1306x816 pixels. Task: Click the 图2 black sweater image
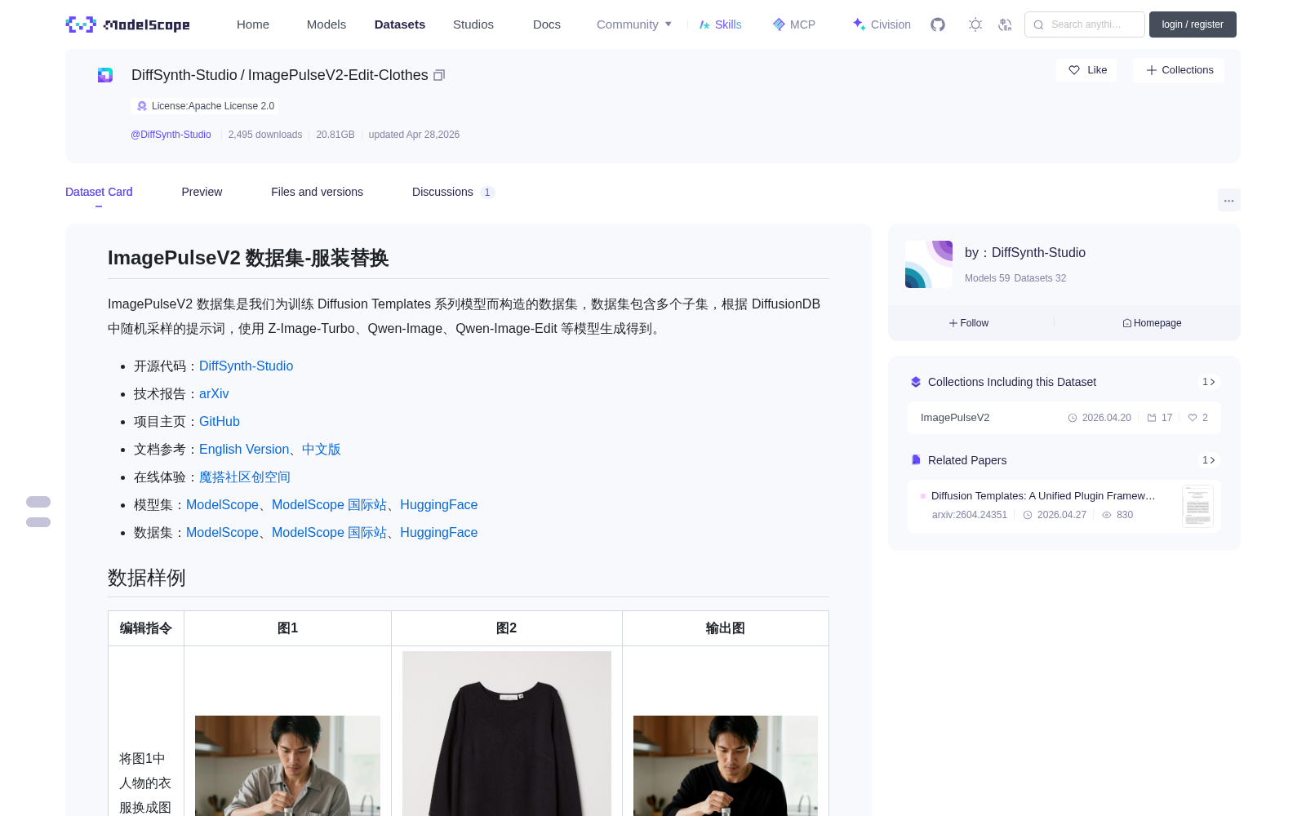(507, 734)
